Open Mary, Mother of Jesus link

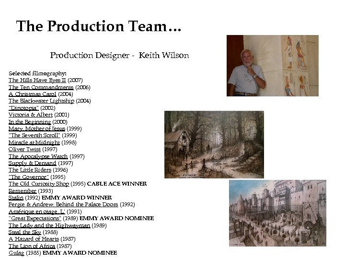(37, 129)
